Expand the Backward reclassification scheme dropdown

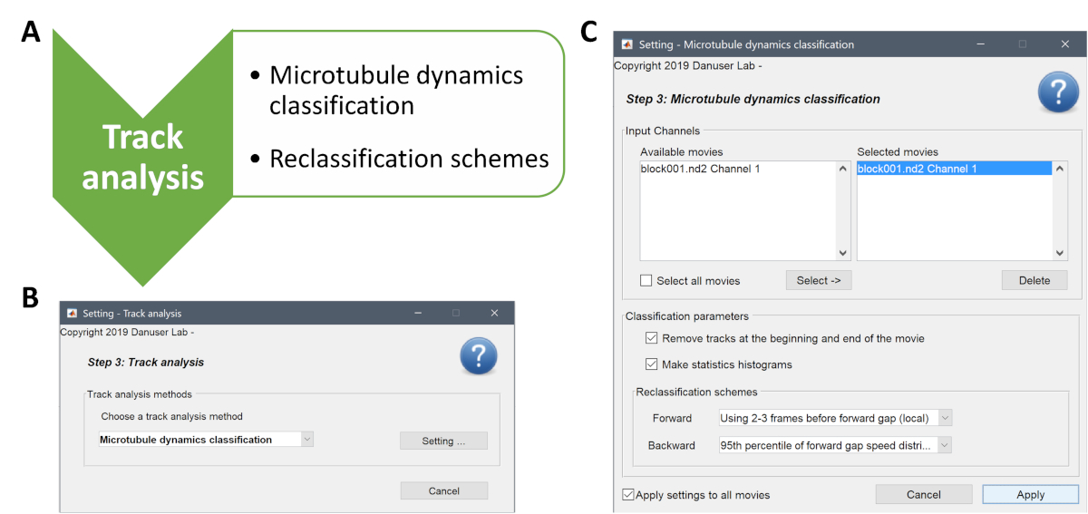[945, 445]
